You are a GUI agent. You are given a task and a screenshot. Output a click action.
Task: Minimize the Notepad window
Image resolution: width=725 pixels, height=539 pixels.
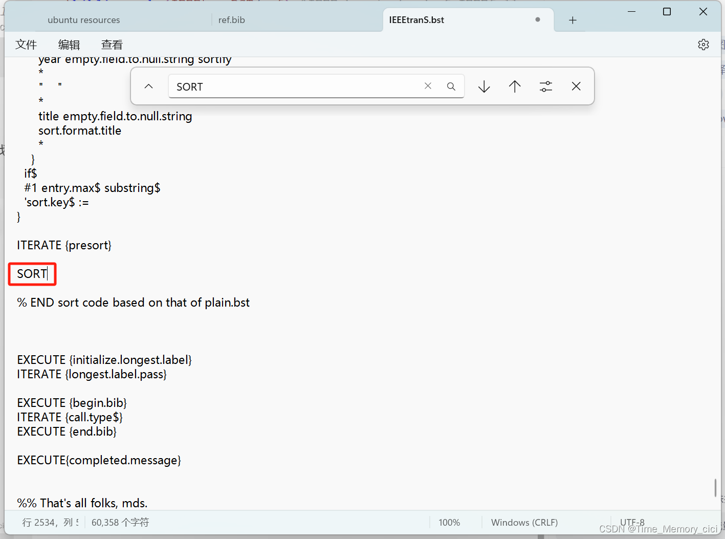click(x=632, y=11)
